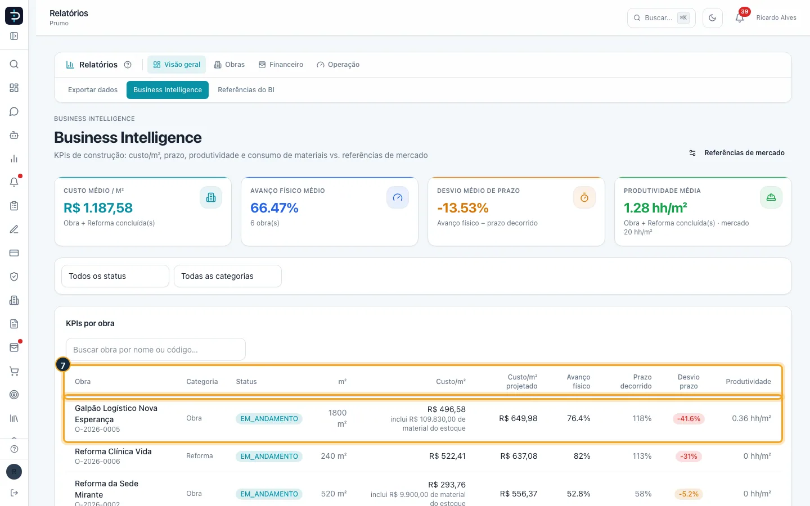Focus the Buscar obra por nome field
This screenshot has width=810, height=506.
click(156, 350)
